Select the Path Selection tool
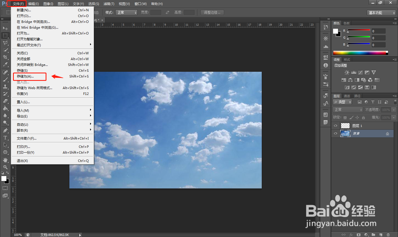 (x=5, y=145)
